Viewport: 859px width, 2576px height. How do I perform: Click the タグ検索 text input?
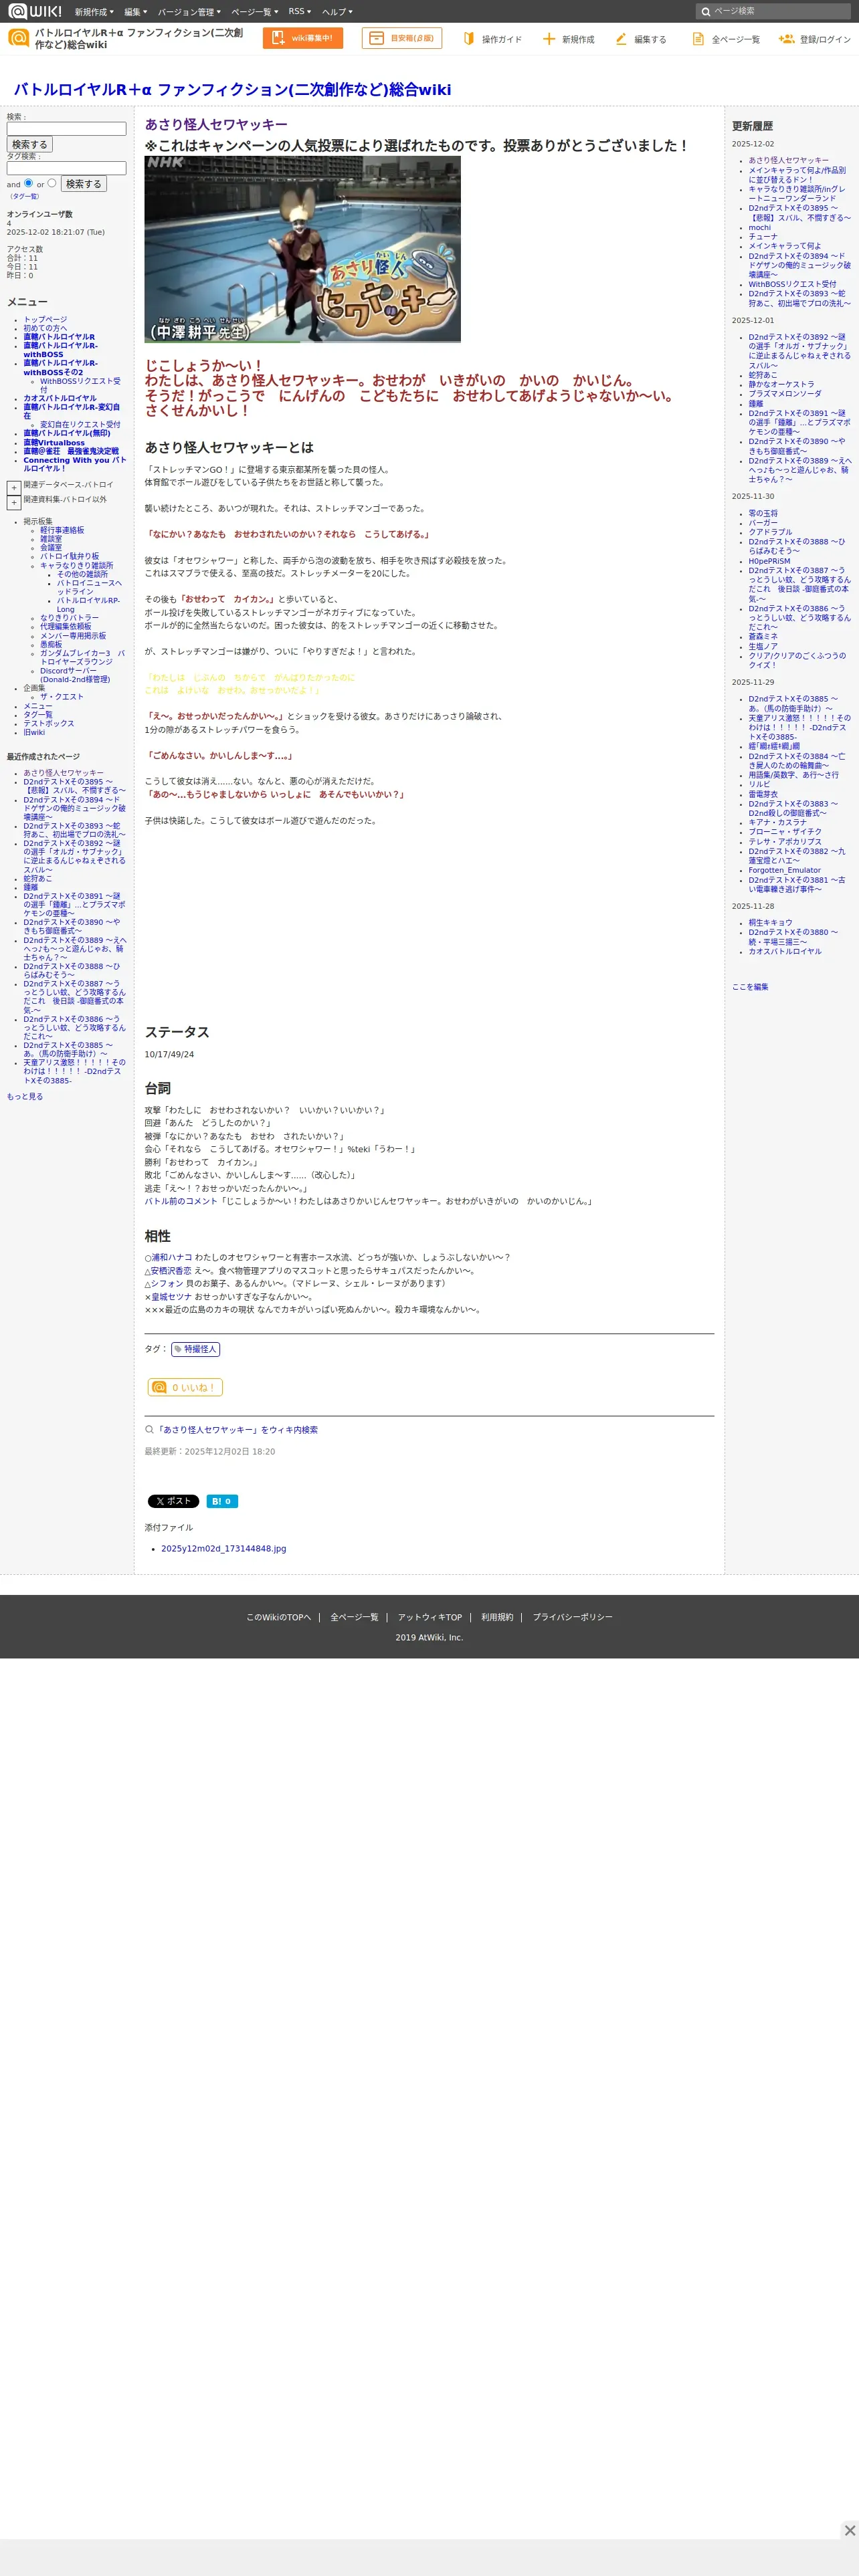click(66, 168)
